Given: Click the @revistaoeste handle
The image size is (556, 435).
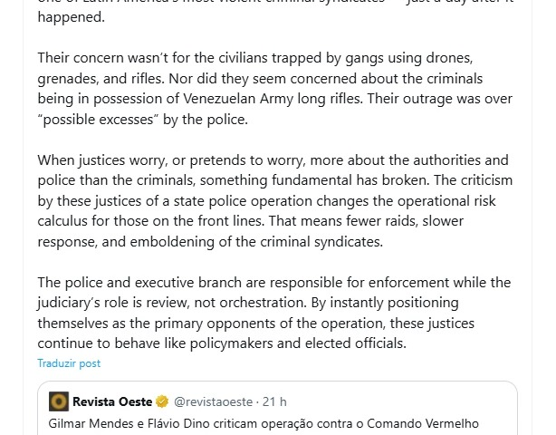Looking at the screenshot, I should (214, 401).
